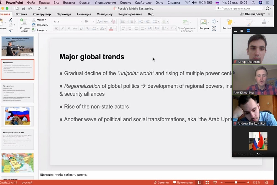Click the Общий доступ share button

click(253, 14)
